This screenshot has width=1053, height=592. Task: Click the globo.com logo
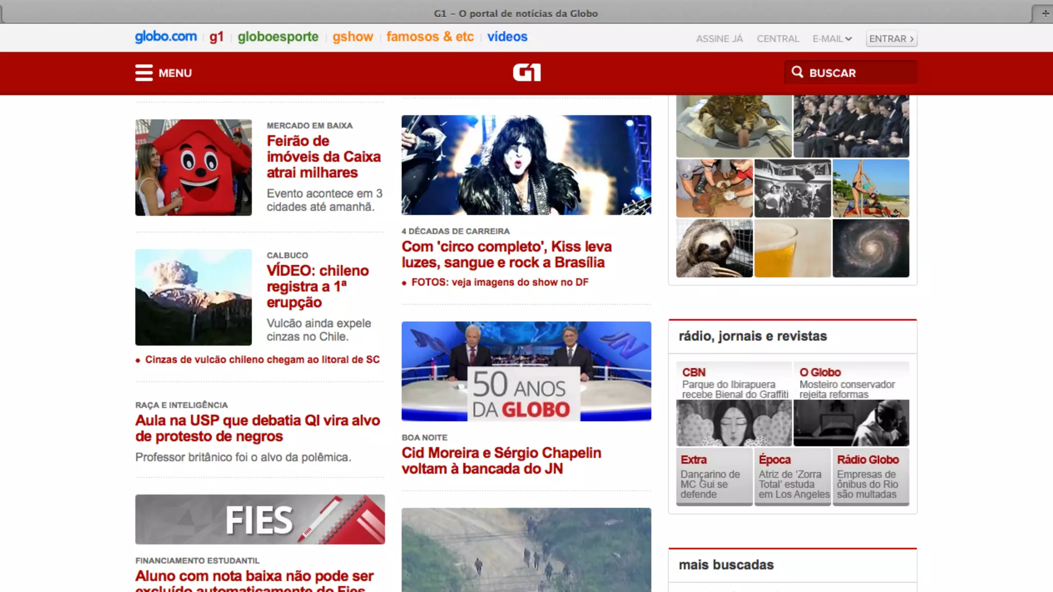point(166,36)
